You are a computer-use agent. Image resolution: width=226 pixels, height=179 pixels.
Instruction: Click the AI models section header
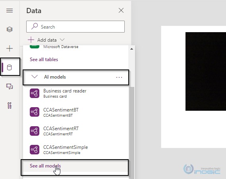click(x=76, y=77)
